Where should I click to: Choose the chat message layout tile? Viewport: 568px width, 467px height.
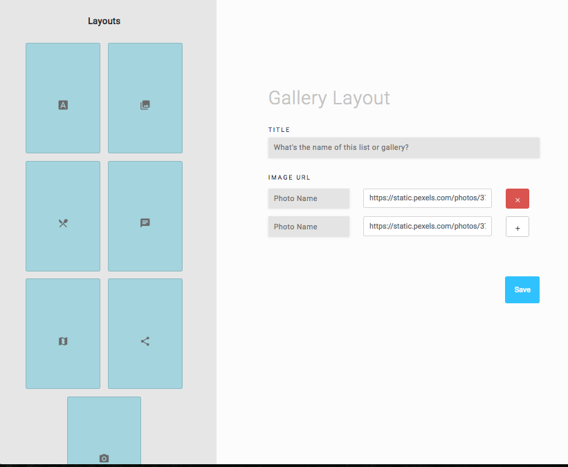tap(145, 216)
